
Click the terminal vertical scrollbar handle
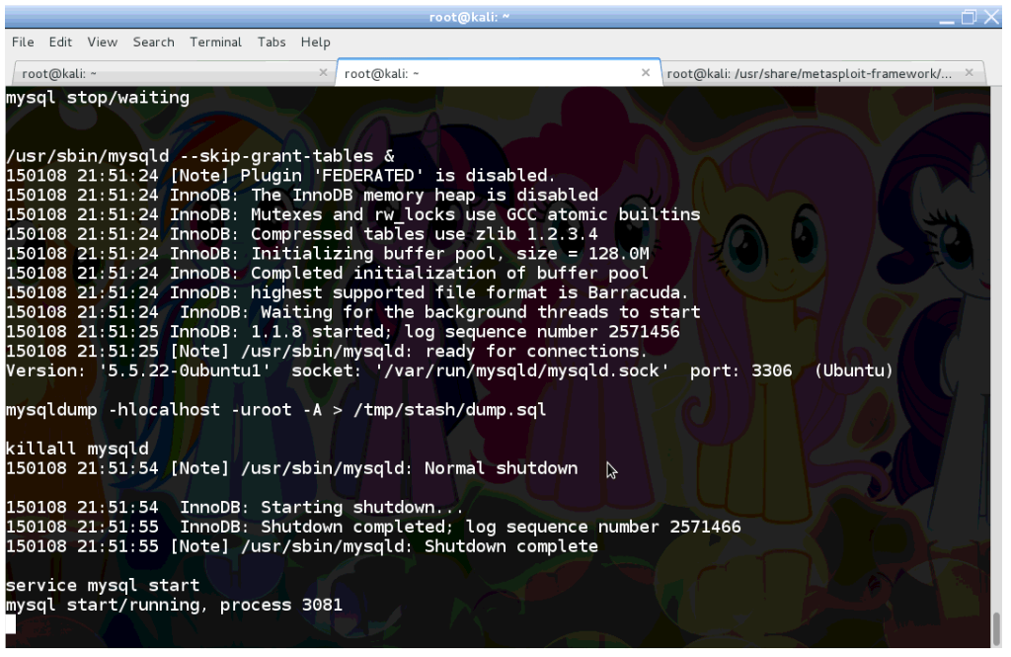tap(997, 628)
